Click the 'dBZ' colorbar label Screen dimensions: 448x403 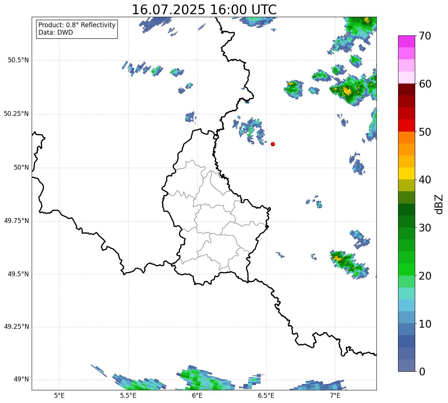[439, 204]
